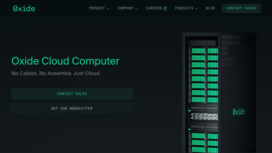This screenshot has height=153, width=272.
Task: Click the Oxide server rack image
Action: 219,93
